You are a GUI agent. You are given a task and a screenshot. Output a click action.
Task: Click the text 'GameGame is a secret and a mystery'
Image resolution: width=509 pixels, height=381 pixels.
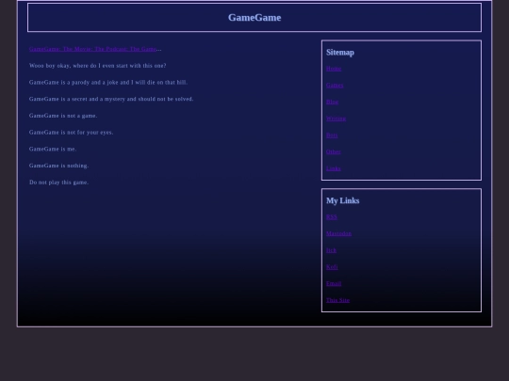click(x=111, y=99)
